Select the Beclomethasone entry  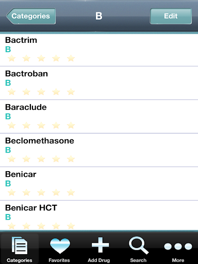pos(99,150)
